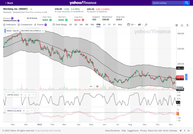Select the YTD range

click(x=98, y=25)
